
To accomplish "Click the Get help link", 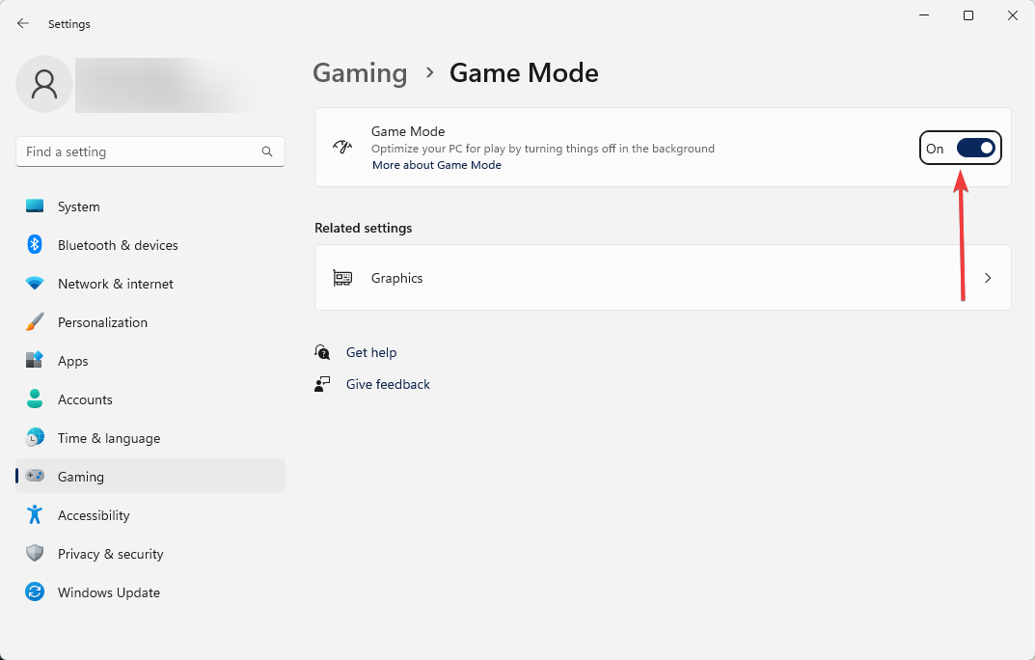I will click(x=371, y=352).
